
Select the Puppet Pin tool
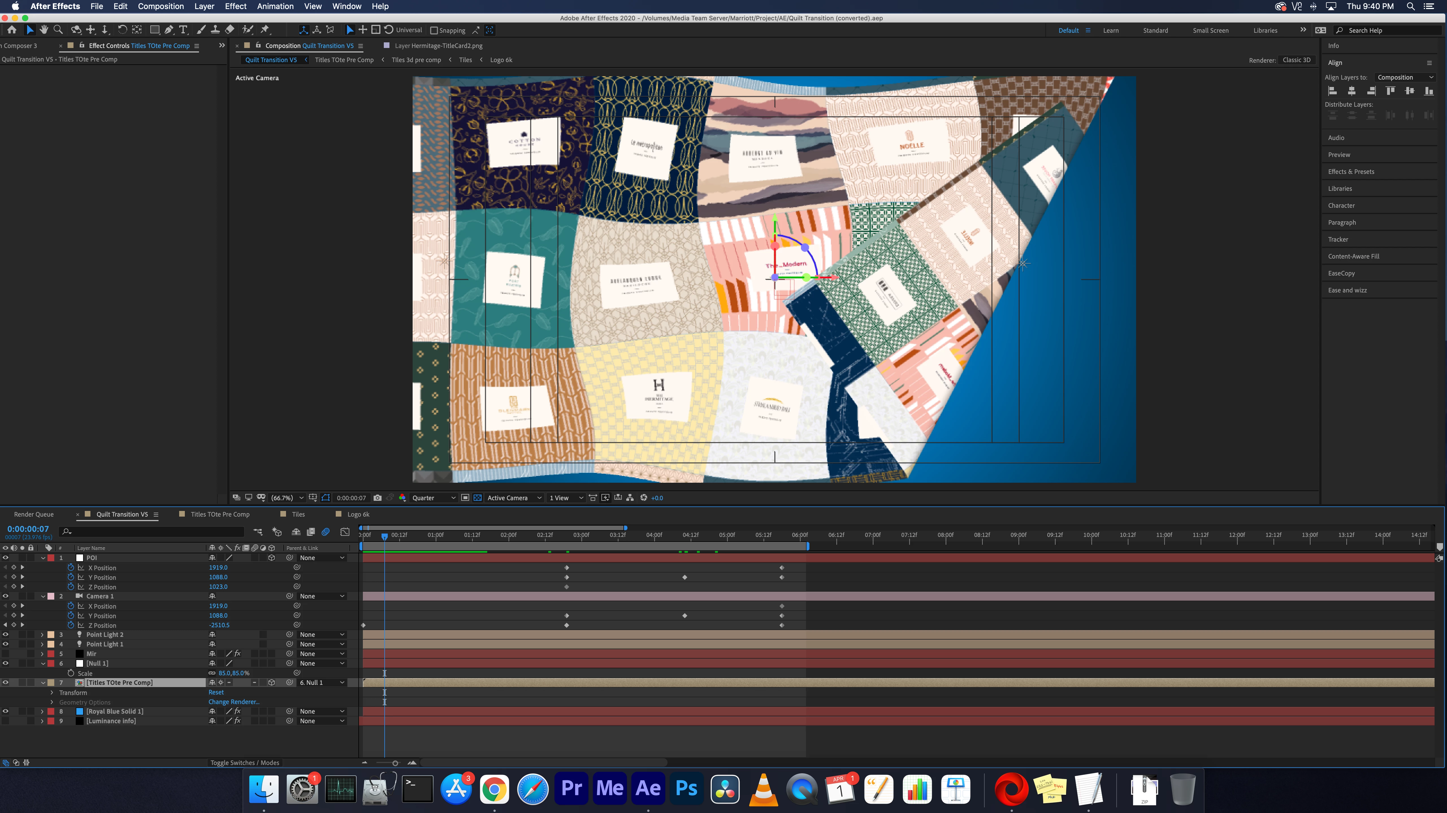(265, 30)
